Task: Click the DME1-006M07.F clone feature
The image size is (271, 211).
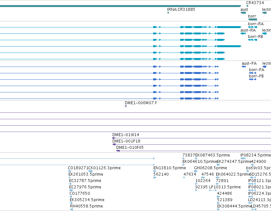Action: pos(141,103)
